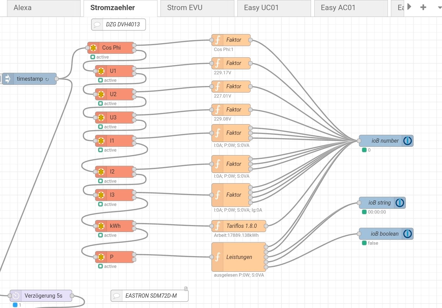The height and width of the screenshot is (308, 442).
Task: Click comment bubble icon on EASTRON SDM72D-M
Action: coord(116,296)
